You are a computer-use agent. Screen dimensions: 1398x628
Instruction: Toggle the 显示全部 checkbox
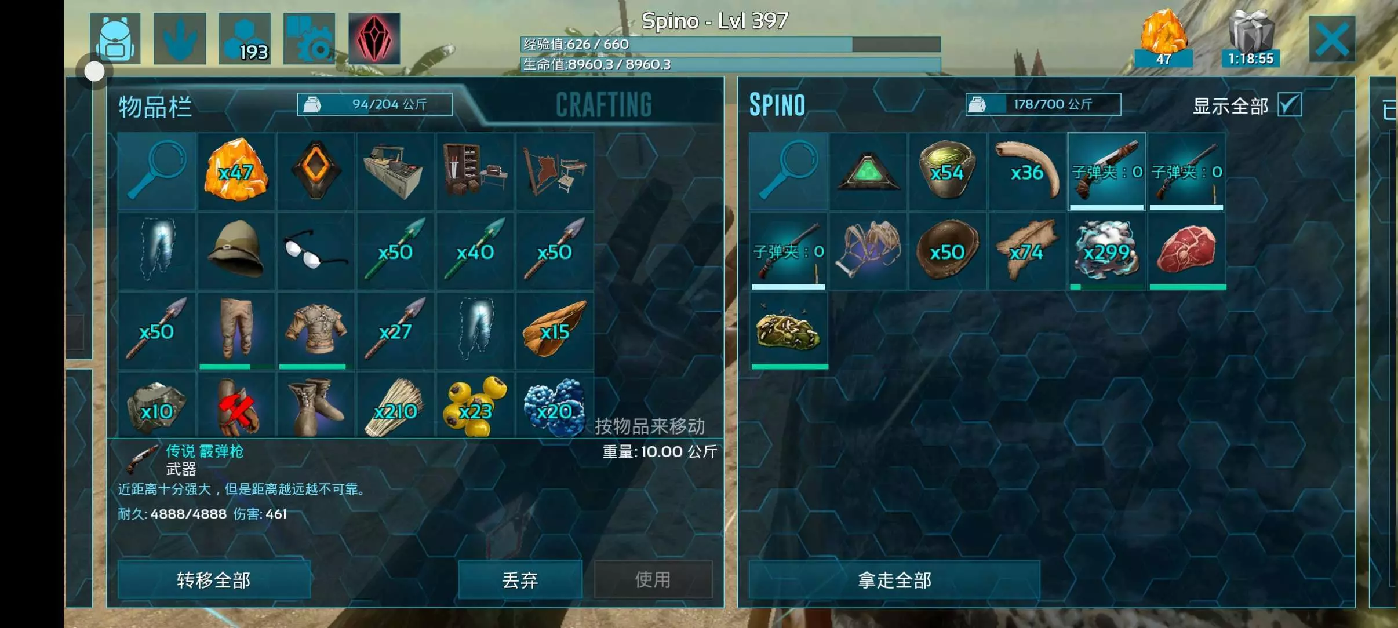click(1290, 105)
